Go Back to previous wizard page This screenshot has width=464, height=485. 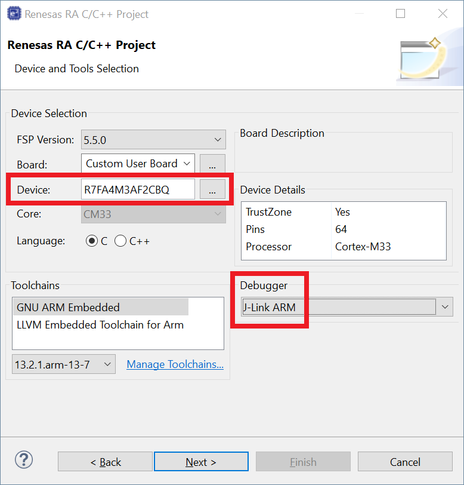click(106, 462)
